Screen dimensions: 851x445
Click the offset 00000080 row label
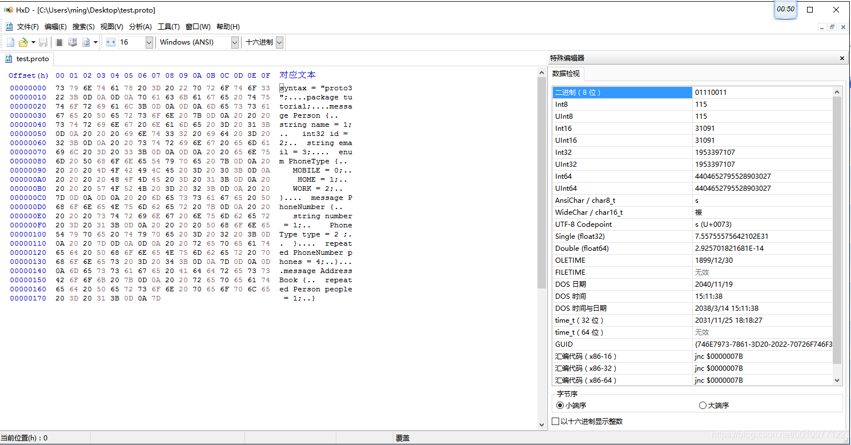28,161
